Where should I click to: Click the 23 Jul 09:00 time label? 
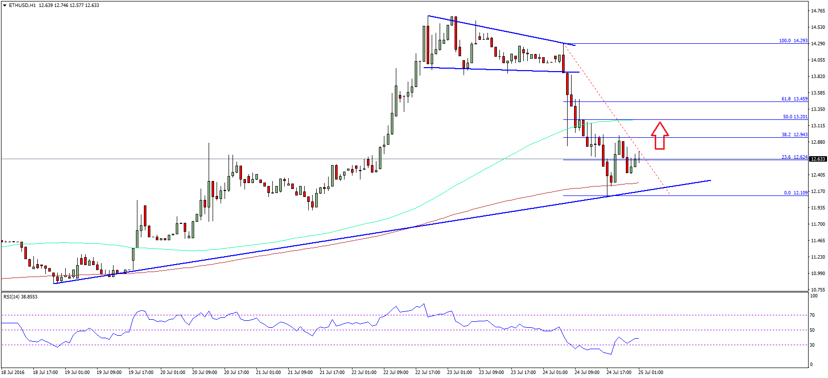[x=491, y=372]
